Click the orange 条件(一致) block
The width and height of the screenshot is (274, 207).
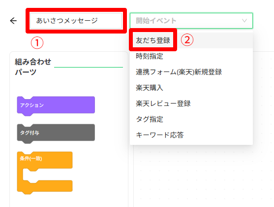45,160
